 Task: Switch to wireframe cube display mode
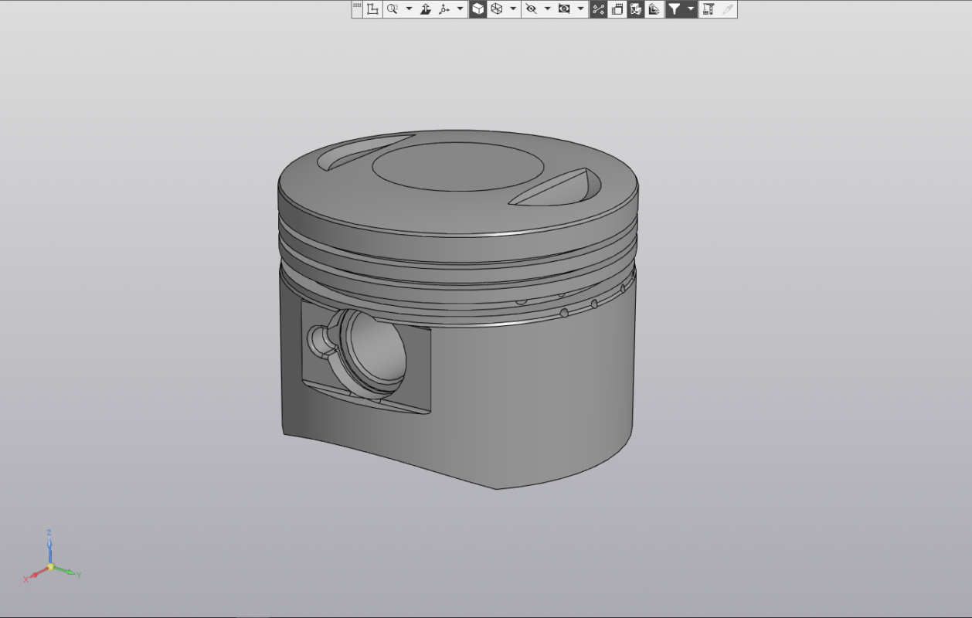pos(497,9)
